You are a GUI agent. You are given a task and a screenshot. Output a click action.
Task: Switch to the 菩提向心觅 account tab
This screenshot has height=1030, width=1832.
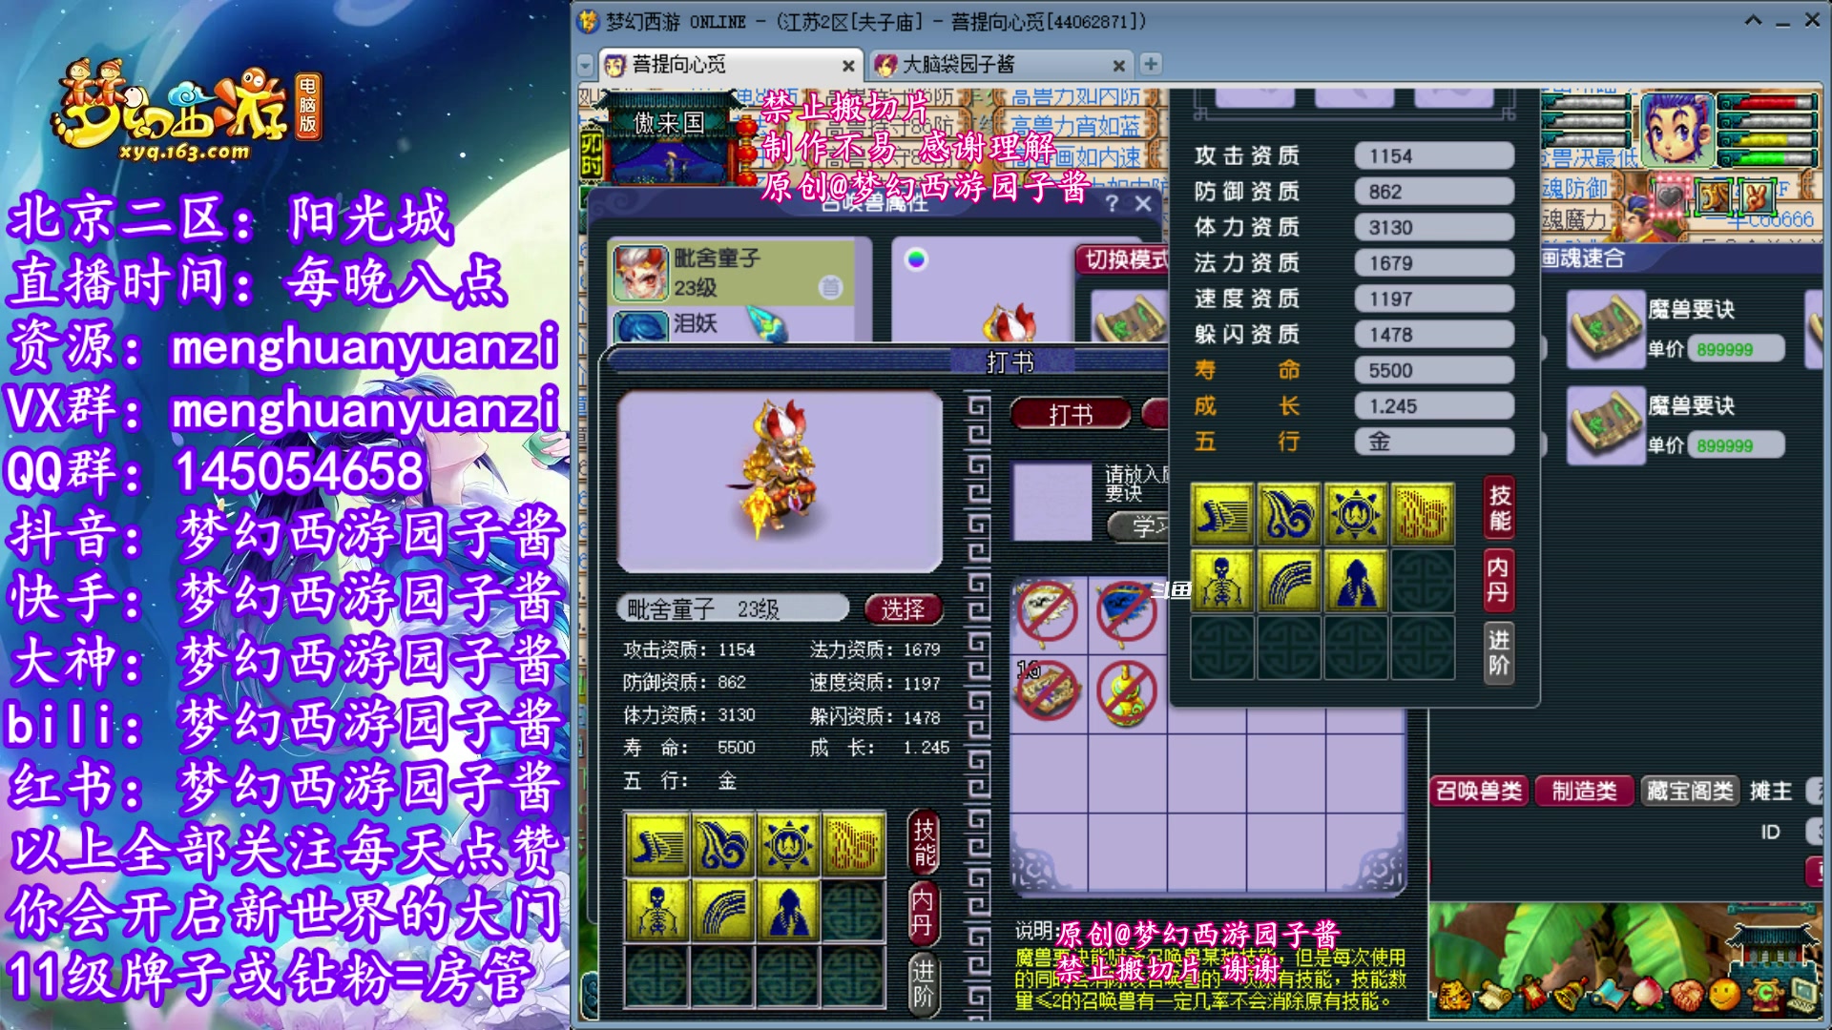click(730, 65)
